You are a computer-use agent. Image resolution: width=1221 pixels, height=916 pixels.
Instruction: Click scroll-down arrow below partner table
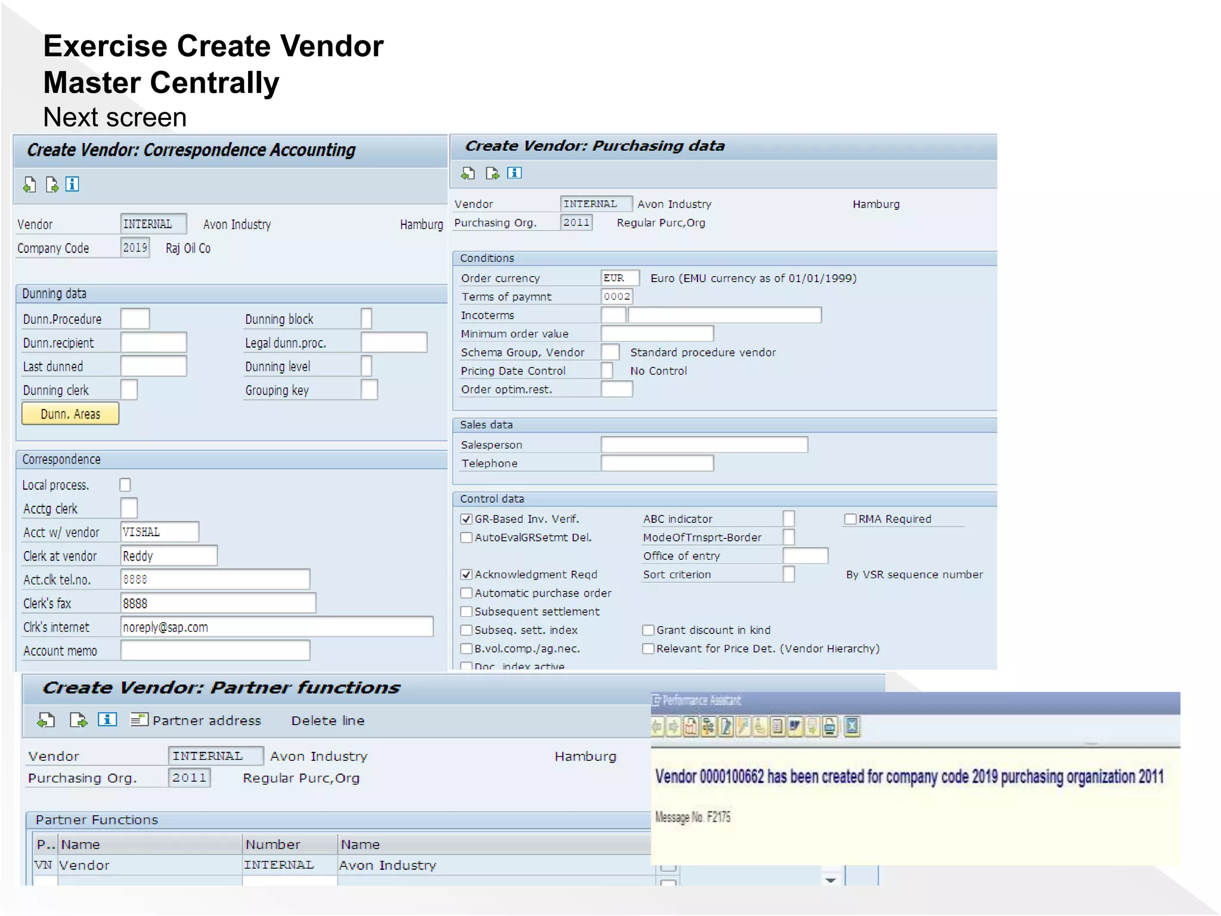830,880
